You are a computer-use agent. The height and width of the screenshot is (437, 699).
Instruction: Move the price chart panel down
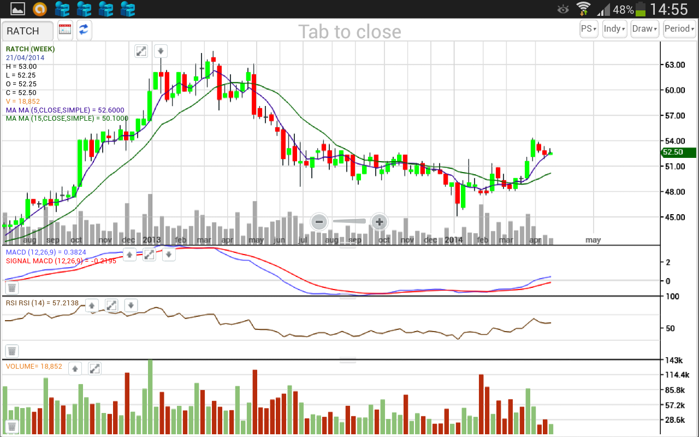pos(161,51)
